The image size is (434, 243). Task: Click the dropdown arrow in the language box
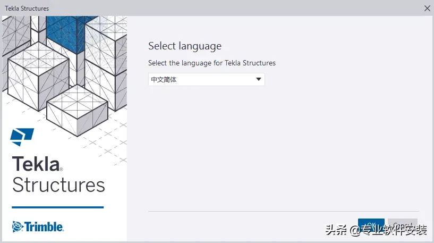[259, 79]
